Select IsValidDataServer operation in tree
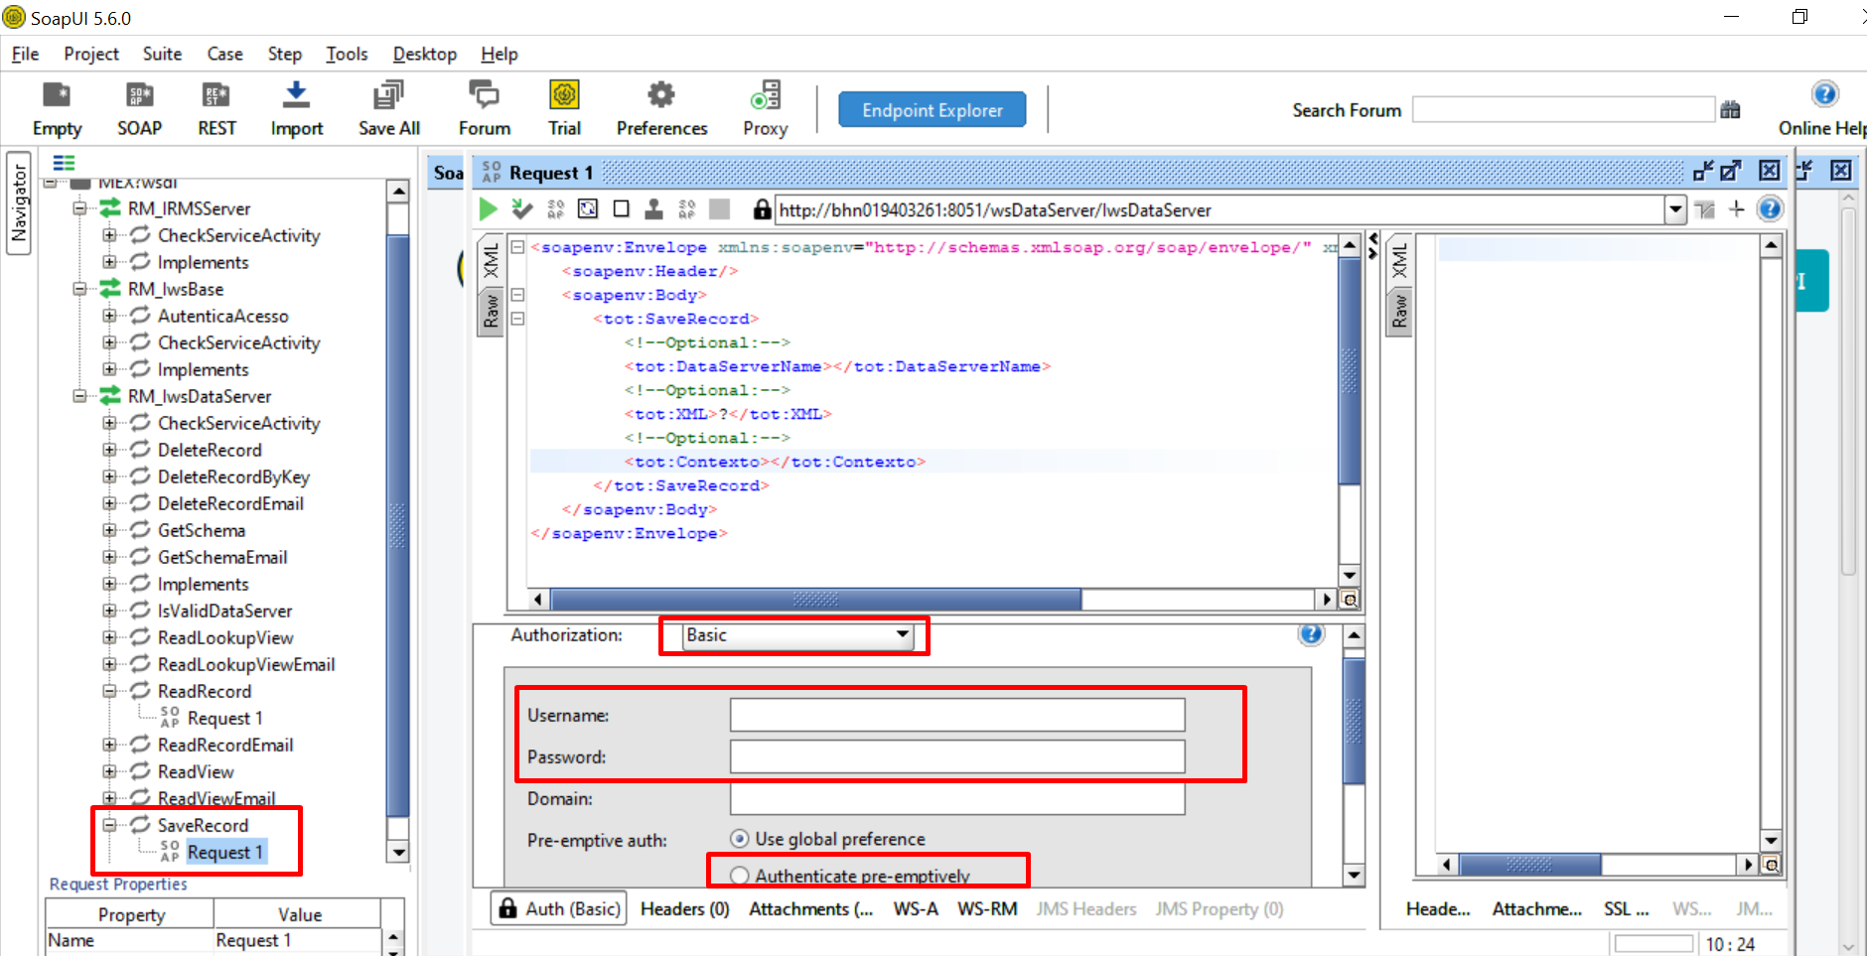Screen dimensions: 1867x956 pyautogui.click(x=225, y=611)
